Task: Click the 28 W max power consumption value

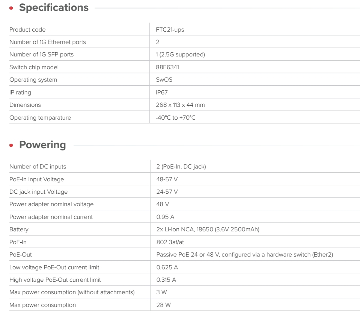Action: click(x=162, y=305)
